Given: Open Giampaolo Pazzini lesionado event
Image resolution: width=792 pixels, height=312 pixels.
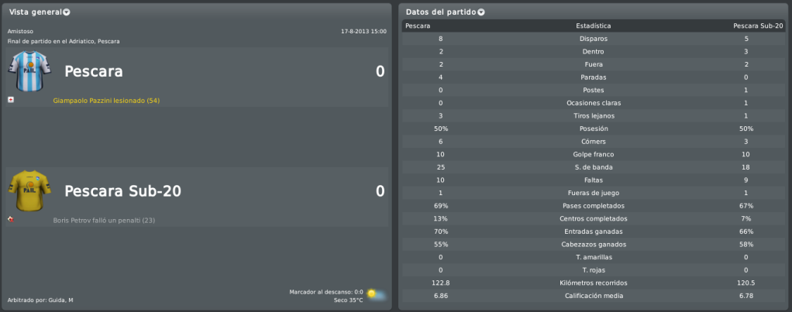Looking at the screenshot, I should (106, 101).
